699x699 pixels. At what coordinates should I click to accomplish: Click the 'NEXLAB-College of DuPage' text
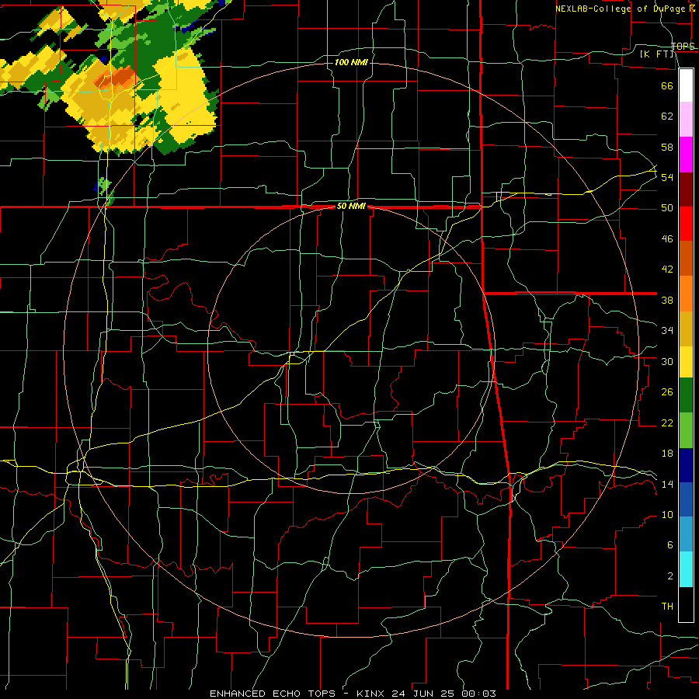[x=622, y=9]
